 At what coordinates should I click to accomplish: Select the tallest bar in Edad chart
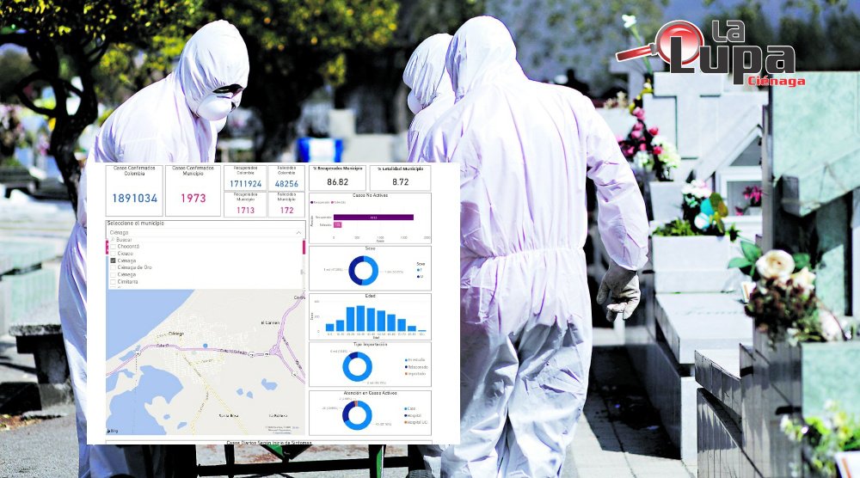(360, 318)
